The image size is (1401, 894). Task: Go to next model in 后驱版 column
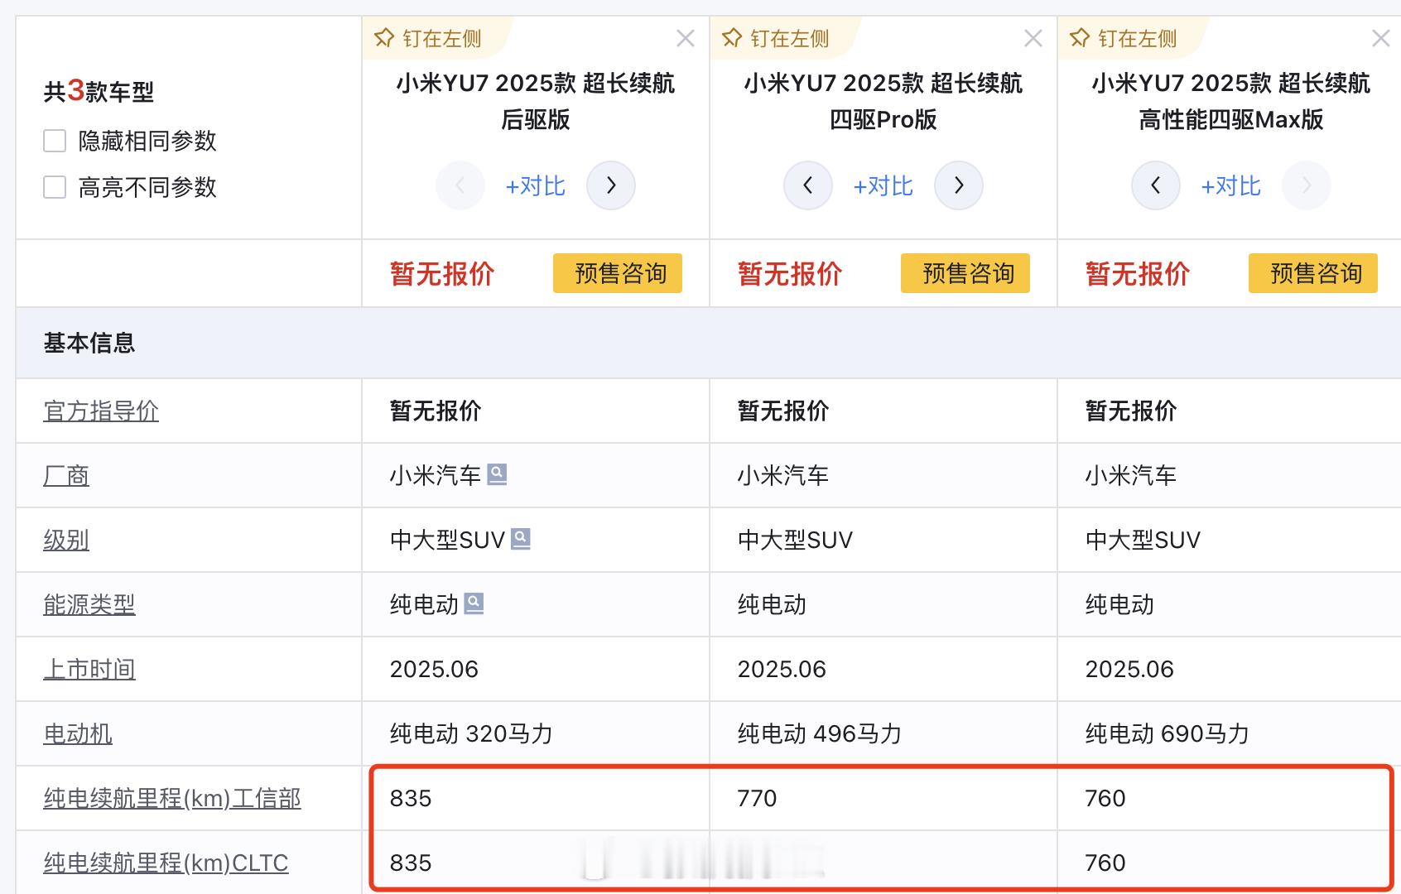point(611,185)
